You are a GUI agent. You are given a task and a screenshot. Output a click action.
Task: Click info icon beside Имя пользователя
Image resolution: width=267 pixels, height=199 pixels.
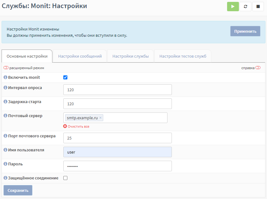coord(5,150)
